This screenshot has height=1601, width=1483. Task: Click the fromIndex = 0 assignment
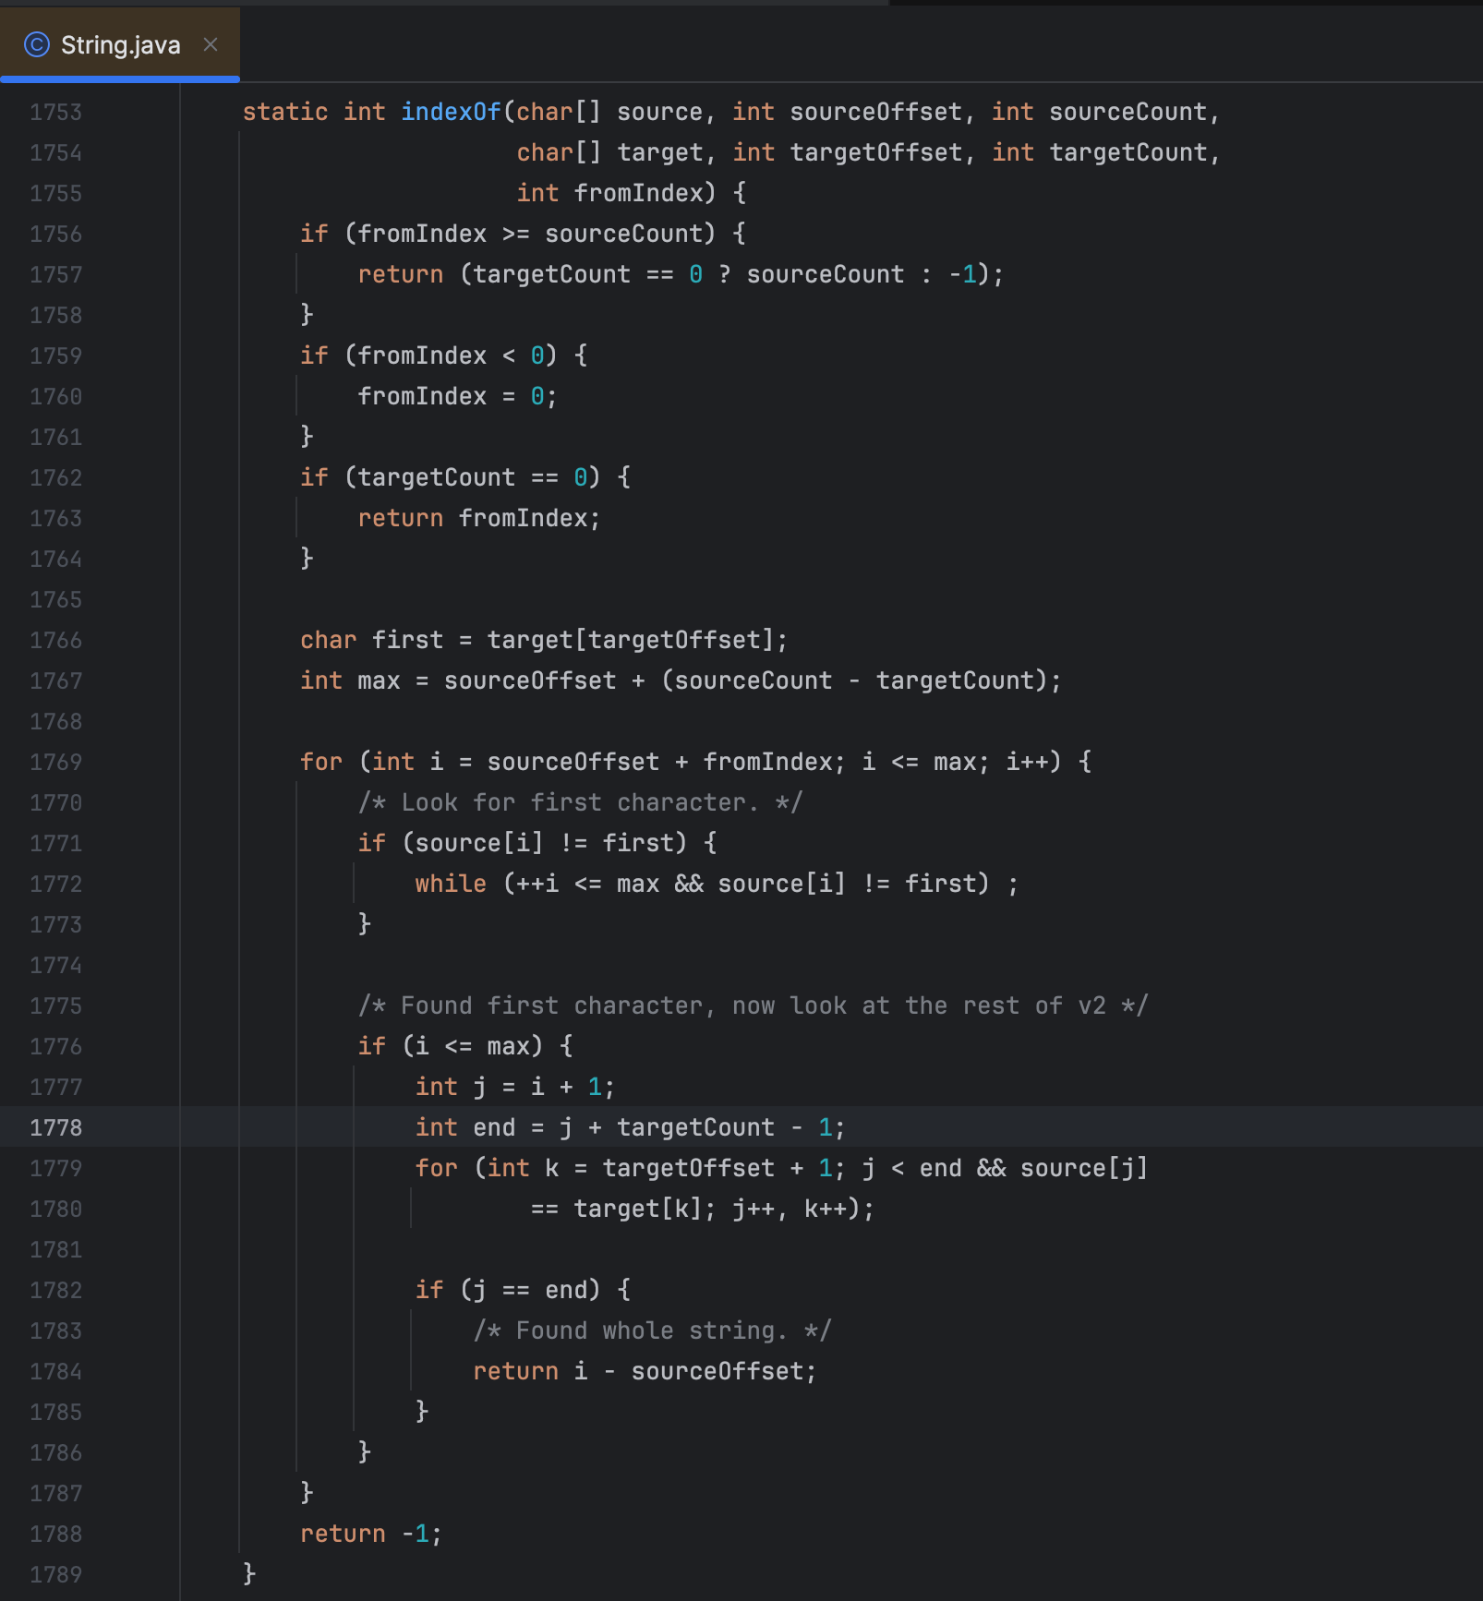pyautogui.click(x=457, y=396)
